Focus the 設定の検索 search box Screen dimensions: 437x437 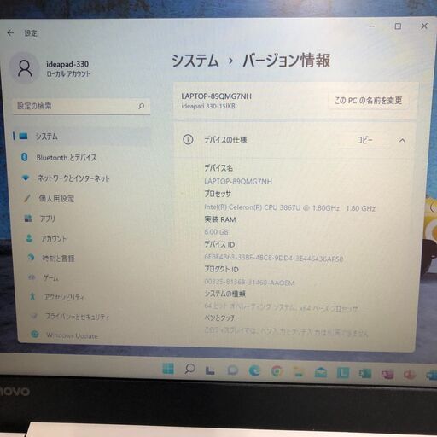82,106
